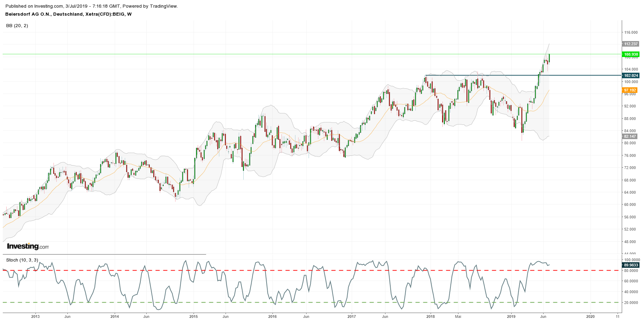Click the 2018 label on time axis
The width and height of the screenshot is (644, 321).
click(x=431, y=316)
